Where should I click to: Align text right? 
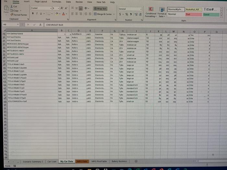tap(81, 14)
